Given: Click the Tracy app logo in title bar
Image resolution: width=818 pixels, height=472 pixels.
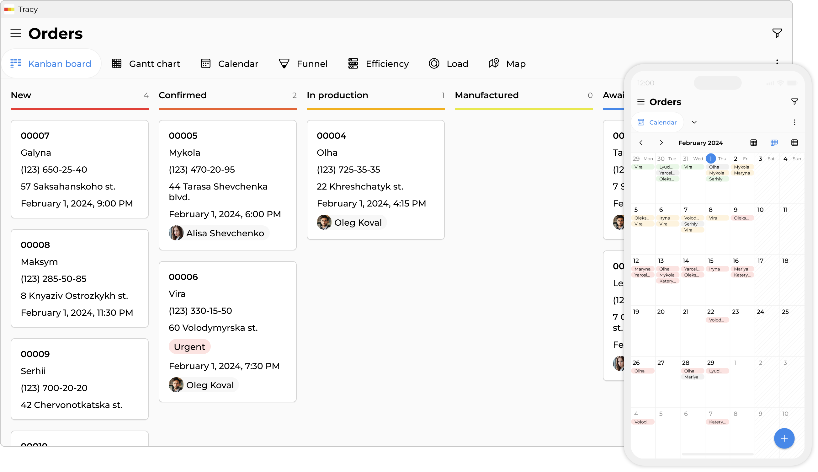Looking at the screenshot, I should coord(9,9).
